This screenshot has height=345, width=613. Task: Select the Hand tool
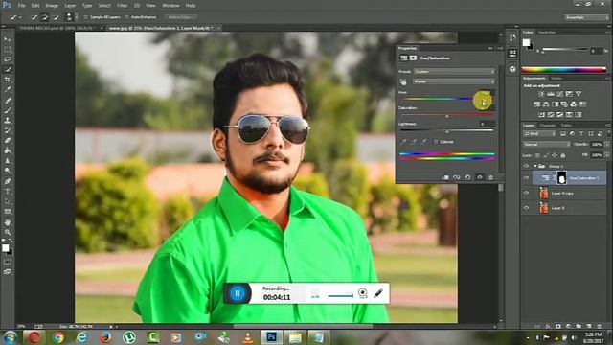(x=8, y=222)
